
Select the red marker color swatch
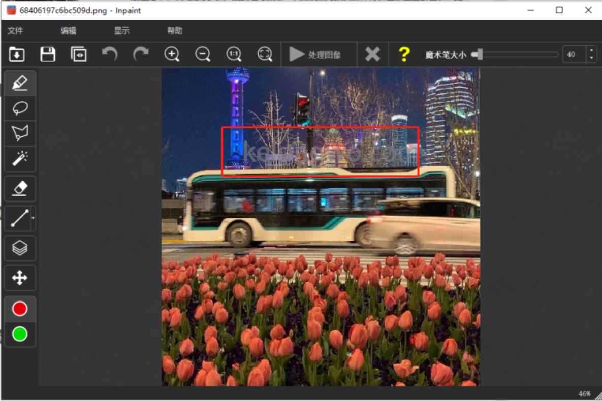(x=20, y=308)
